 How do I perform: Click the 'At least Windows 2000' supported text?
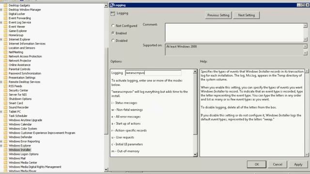pos(182,46)
